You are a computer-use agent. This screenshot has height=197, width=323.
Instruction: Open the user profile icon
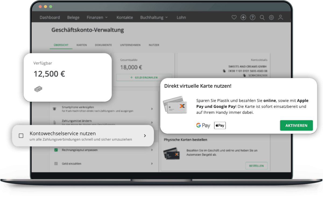280,17
